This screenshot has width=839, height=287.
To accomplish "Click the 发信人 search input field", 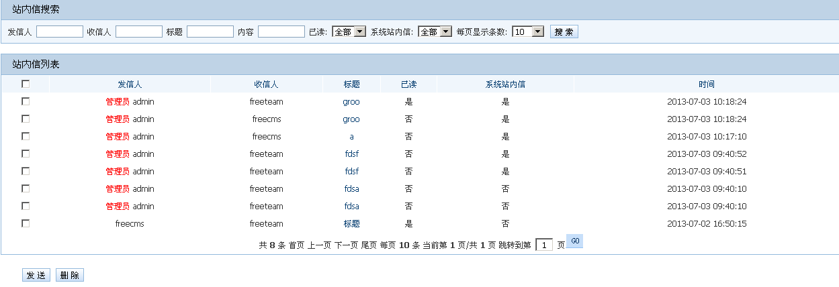I will (60, 32).
